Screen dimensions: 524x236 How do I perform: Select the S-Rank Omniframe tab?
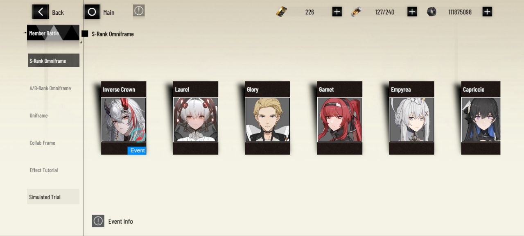(54, 61)
